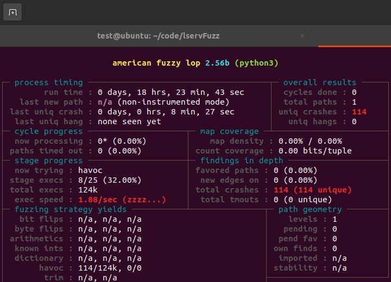Click the new terminal tab icon
391x282 pixels.
click(x=12, y=12)
